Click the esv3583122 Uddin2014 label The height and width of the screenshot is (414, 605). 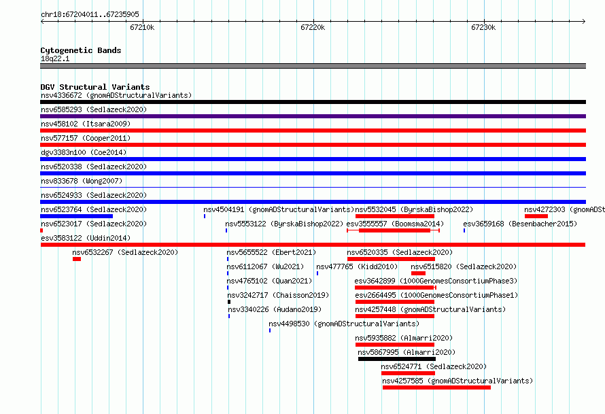[x=86, y=238]
